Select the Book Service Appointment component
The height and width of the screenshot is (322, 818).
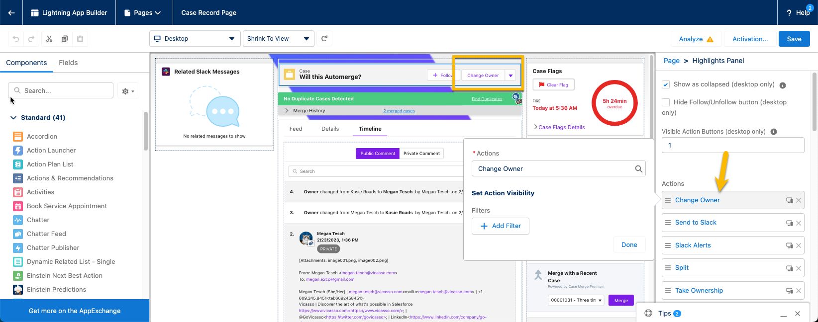(x=67, y=206)
